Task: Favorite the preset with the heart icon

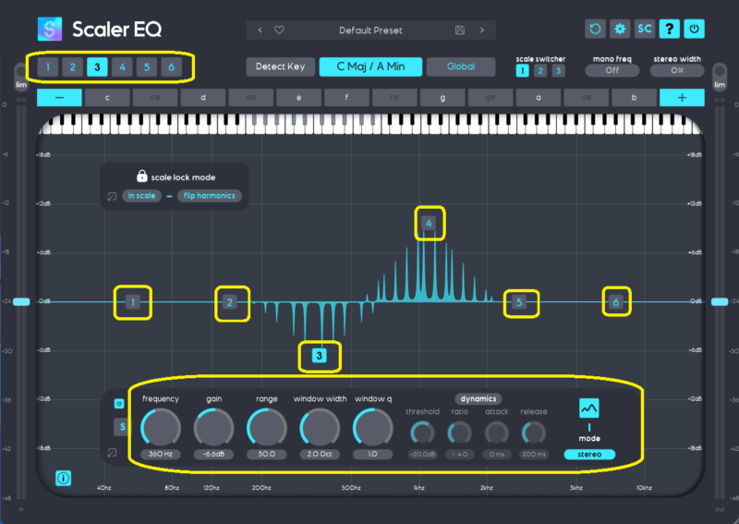Action: coord(279,30)
